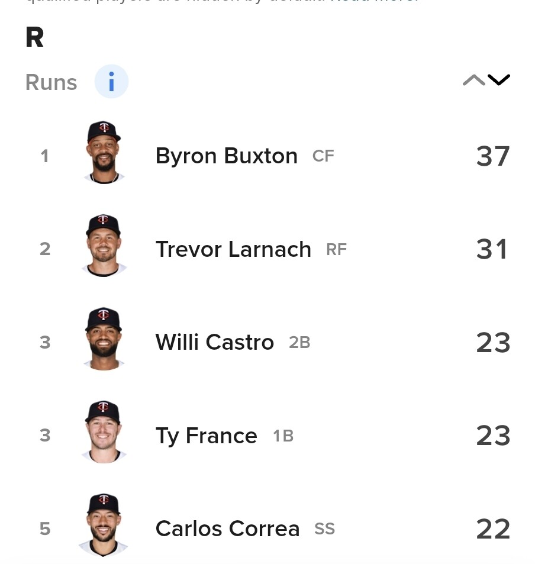Viewport: 535px width, 564px height.
Task: Open Trevor Larnach's headshot
Action: tap(104, 246)
